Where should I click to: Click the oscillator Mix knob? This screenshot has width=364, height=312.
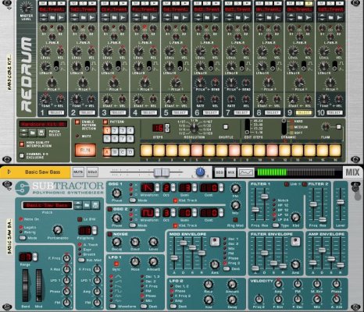235,205
